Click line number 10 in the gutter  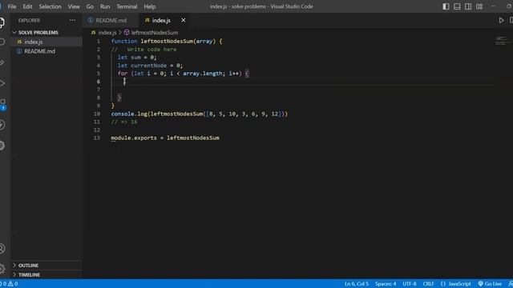97,114
